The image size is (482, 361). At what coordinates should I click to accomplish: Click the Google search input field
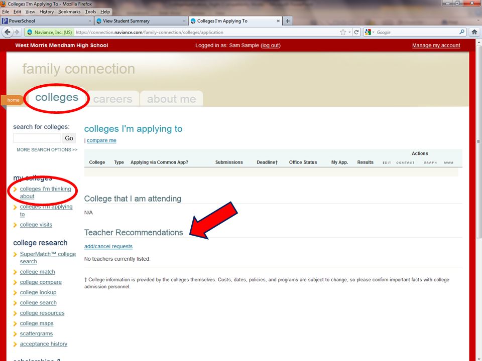point(417,32)
